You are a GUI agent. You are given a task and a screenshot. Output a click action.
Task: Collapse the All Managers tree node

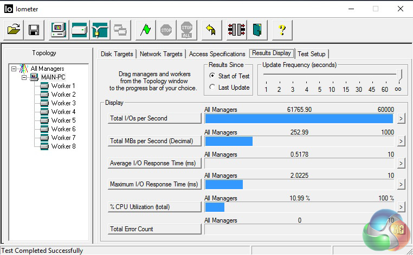14,69
